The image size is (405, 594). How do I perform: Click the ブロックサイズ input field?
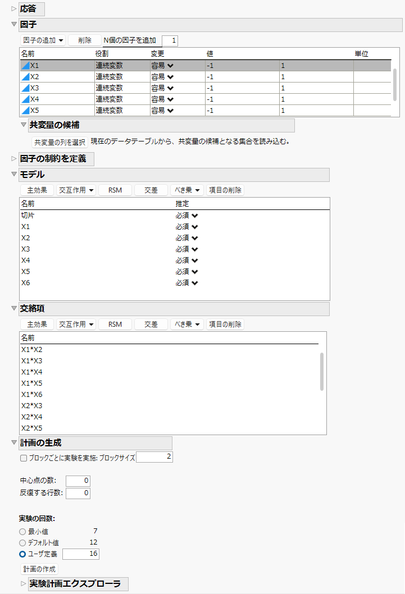pyautogui.click(x=154, y=457)
